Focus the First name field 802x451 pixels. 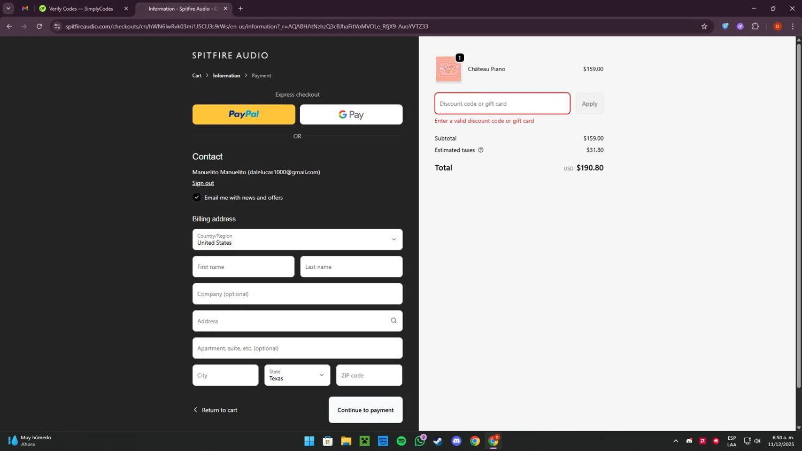tap(243, 267)
